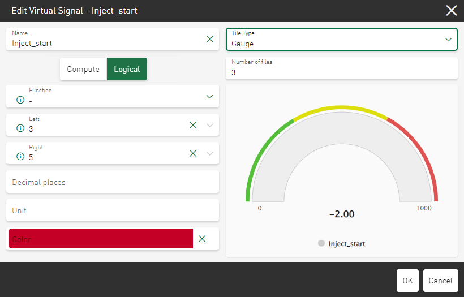Screen dimensions: 464x297
Task: Clear the Name field with the X icon
Action: 210,39
